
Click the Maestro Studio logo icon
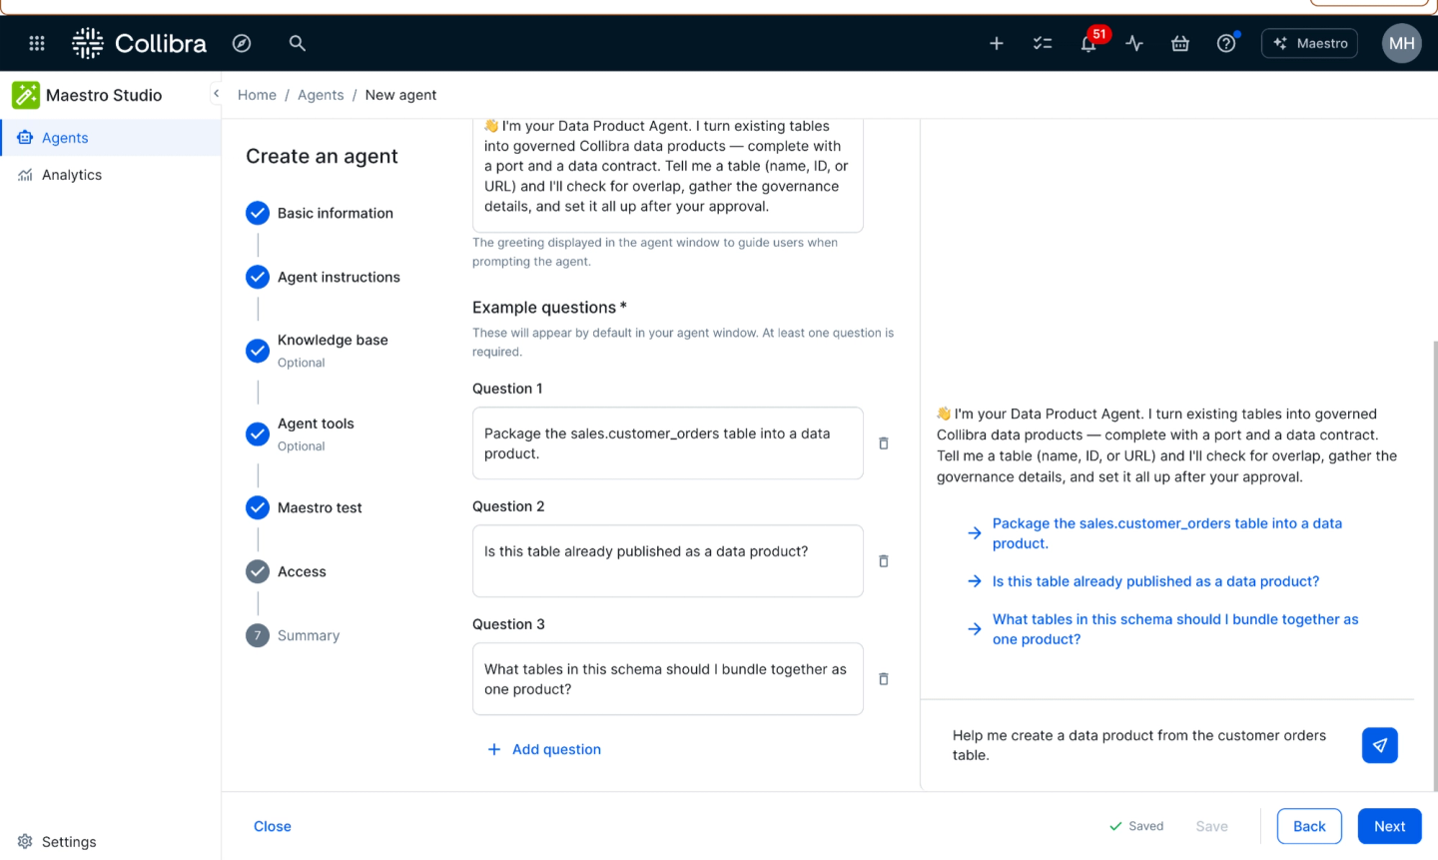pyautogui.click(x=26, y=95)
